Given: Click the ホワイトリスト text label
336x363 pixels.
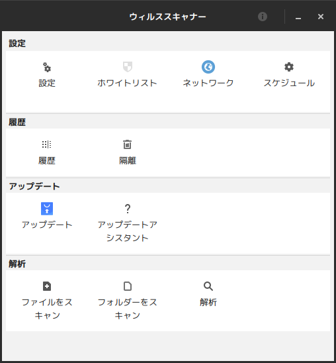Looking at the screenshot, I should tap(128, 83).
